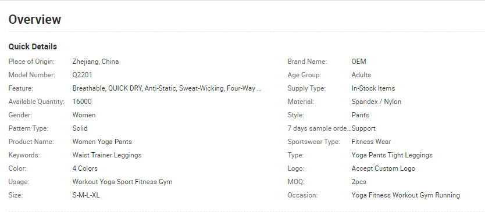
Task: Expand the truncated Feature text ending in Four-Way
Action: point(167,88)
